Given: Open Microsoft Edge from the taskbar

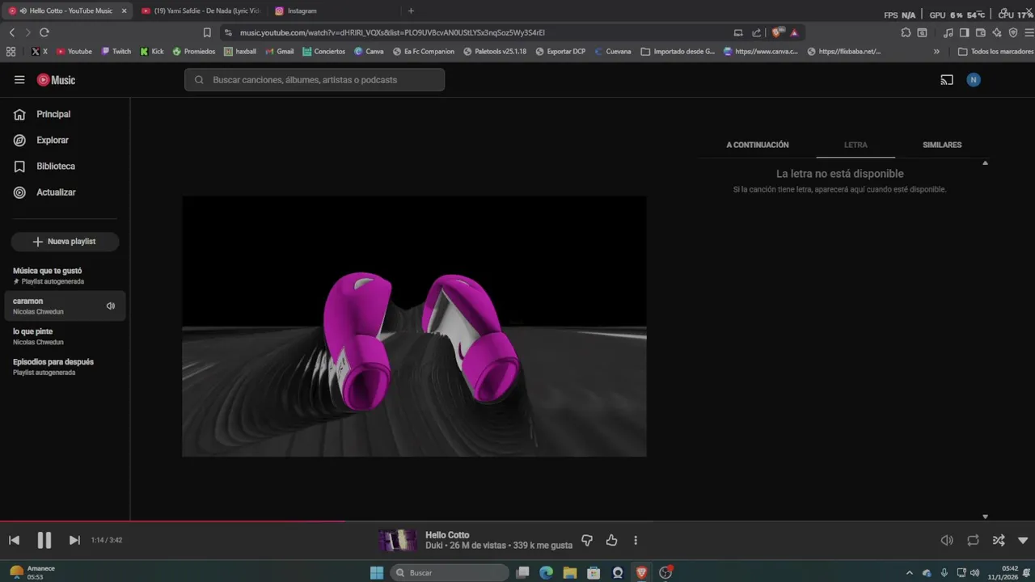Looking at the screenshot, I should (x=546, y=572).
